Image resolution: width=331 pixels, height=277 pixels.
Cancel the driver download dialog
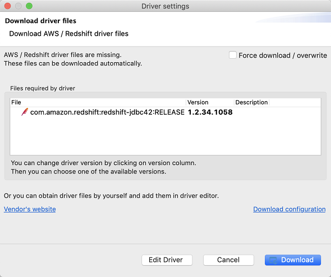[228, 260]
